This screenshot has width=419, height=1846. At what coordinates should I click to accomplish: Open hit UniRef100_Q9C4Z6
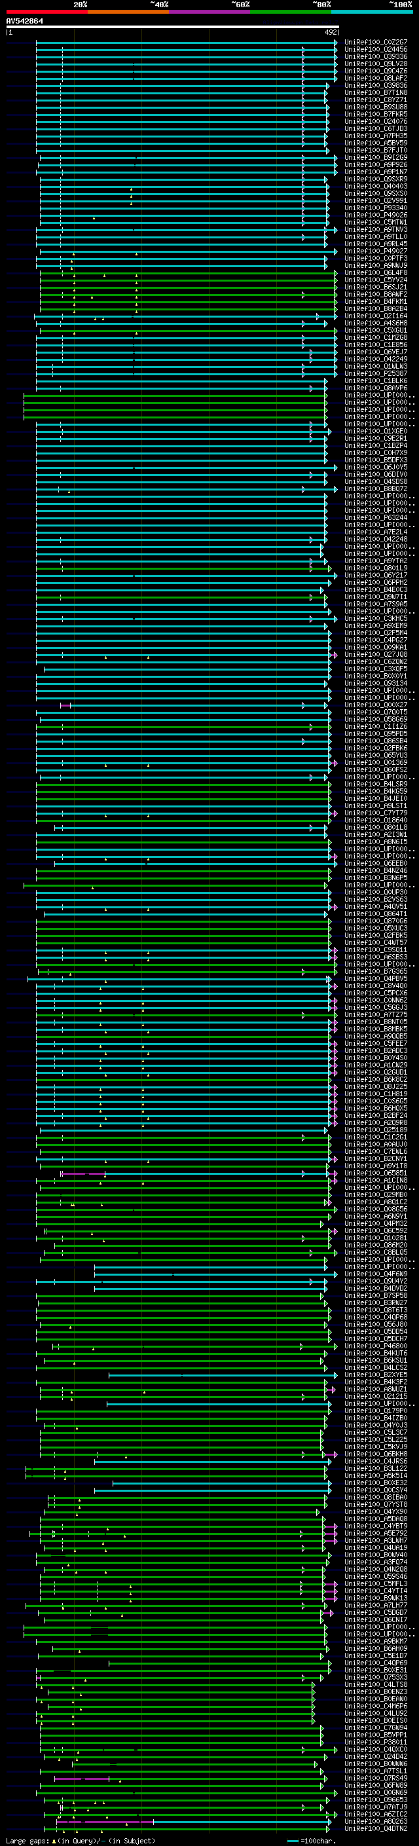[x=376, y=71]
